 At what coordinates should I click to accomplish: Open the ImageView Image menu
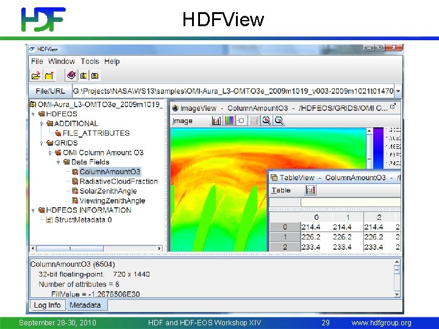point(182,121)
